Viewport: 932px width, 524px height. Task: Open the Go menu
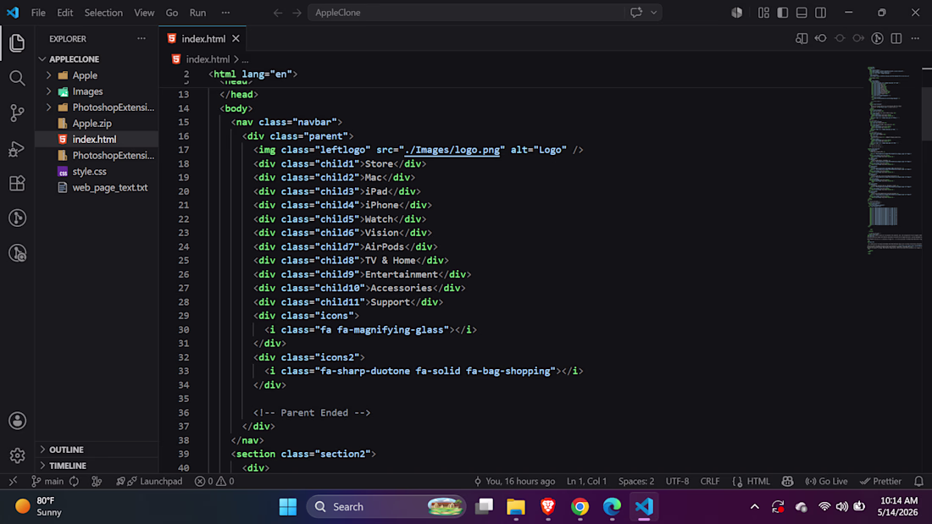172,13
